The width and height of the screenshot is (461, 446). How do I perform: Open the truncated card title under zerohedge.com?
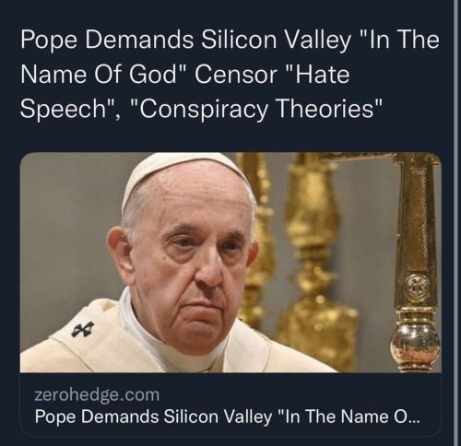[x=227, y=417]
